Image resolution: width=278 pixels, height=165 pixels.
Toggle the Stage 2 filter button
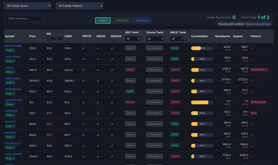[103, 20]
